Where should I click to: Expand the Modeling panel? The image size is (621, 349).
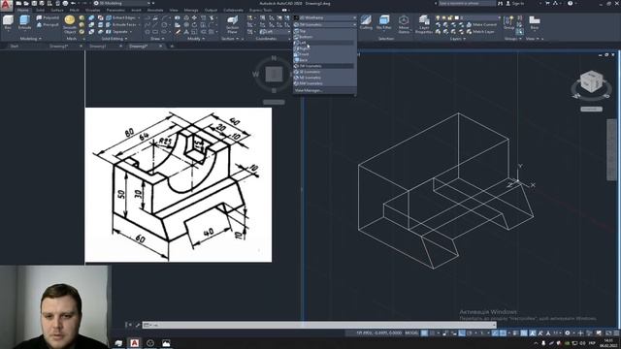point(30,39)
